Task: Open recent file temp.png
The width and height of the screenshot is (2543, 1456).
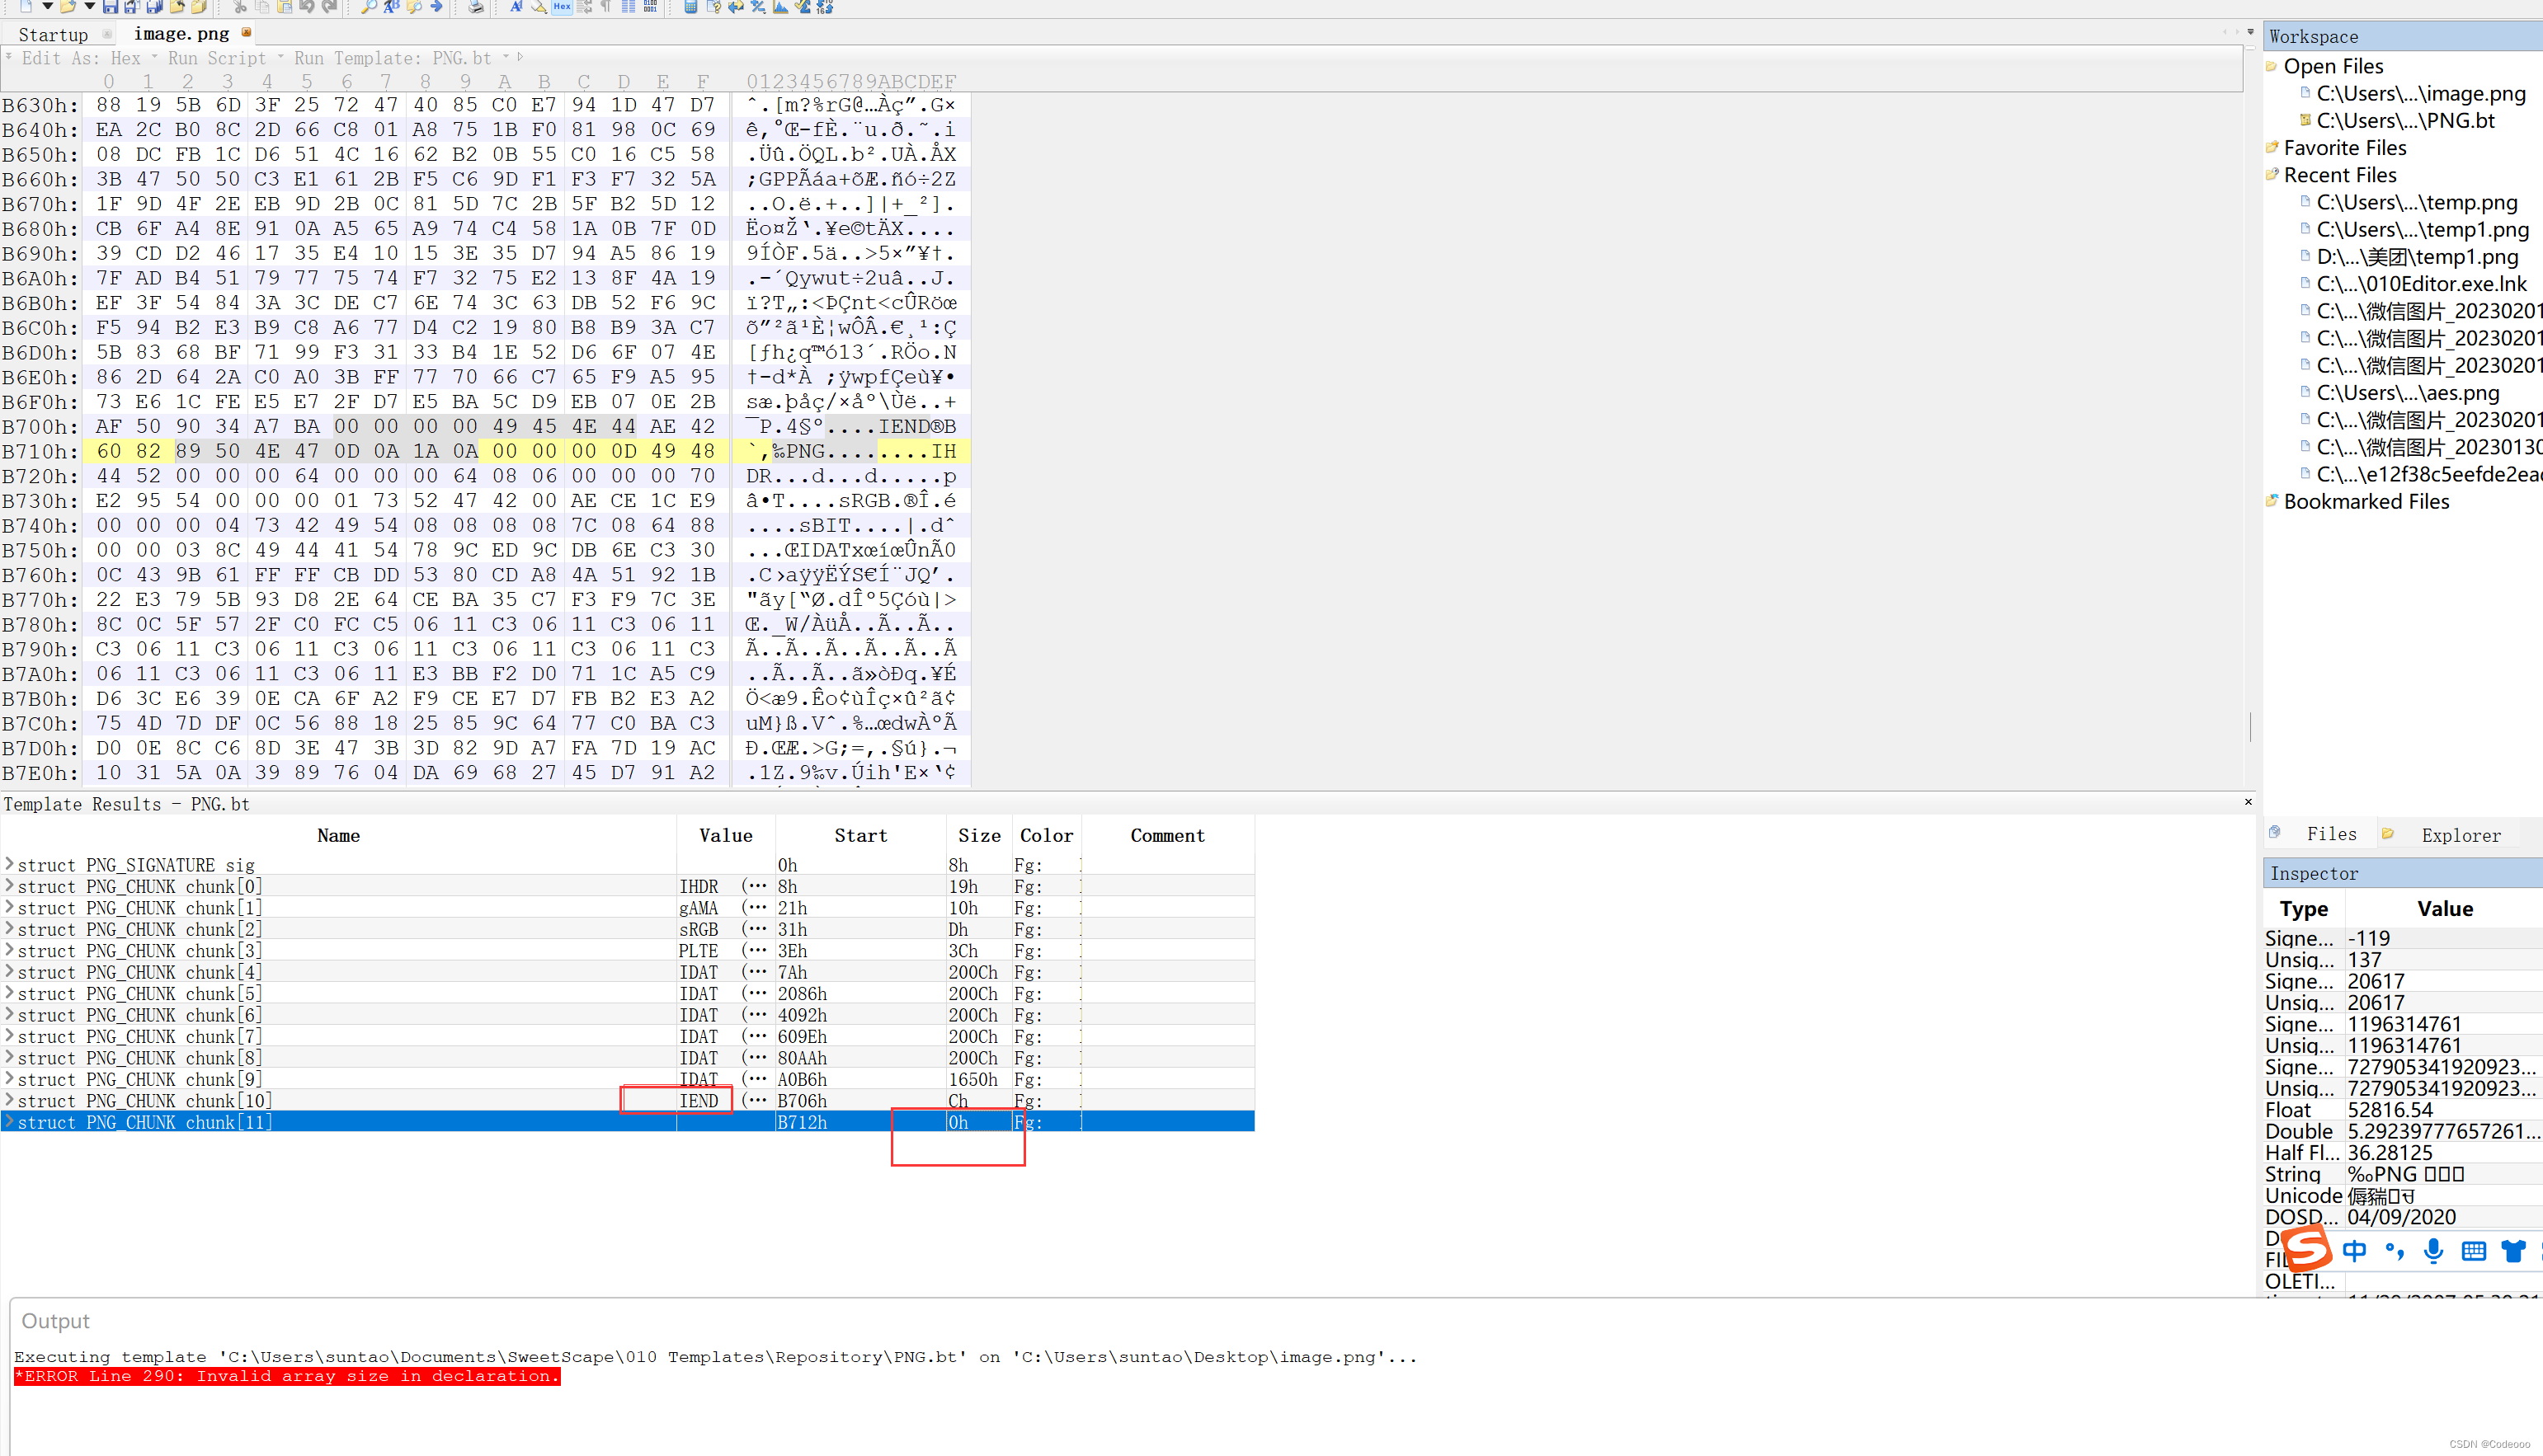Action: click(2416, 203)
